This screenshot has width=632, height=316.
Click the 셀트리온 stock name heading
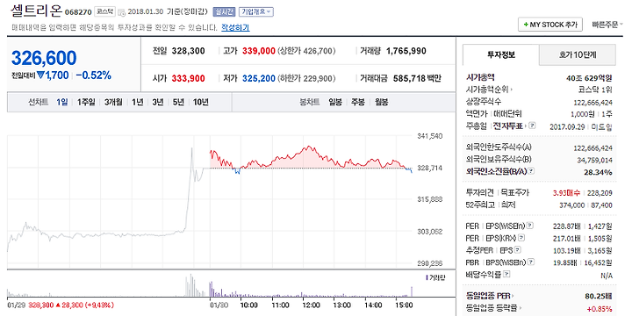36,10
